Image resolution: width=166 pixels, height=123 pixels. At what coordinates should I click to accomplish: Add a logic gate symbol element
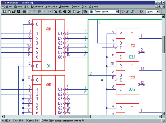[x=123, y=12]
